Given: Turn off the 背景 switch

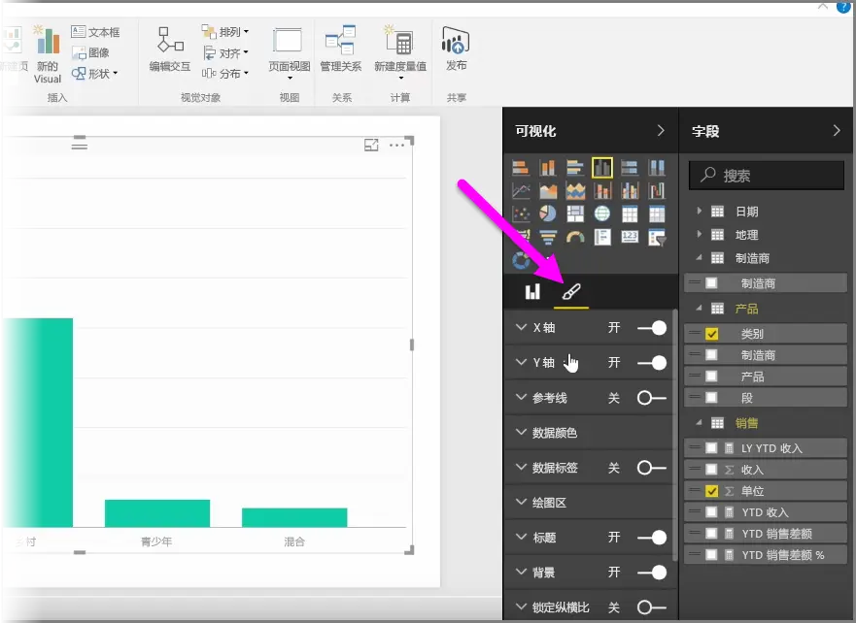Looking at the screenshot, I should tap(652, 573).
